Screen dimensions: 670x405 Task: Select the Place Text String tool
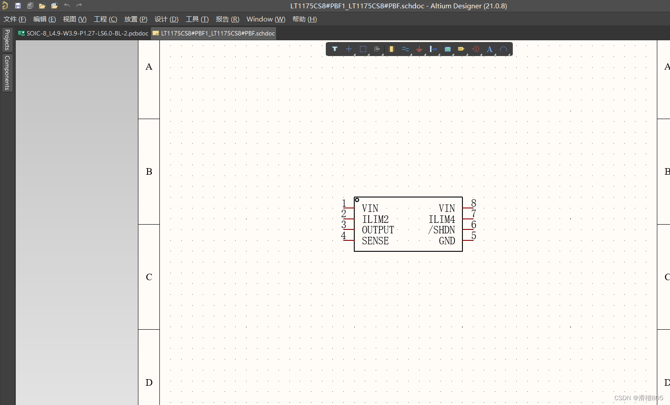click(490, 49)
